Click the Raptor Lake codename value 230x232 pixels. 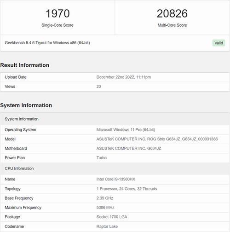click(107, 226)
